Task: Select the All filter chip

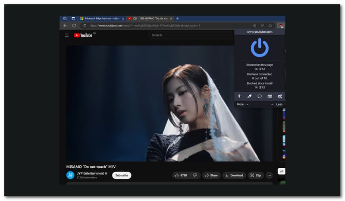Action: [x=282, y=171]
